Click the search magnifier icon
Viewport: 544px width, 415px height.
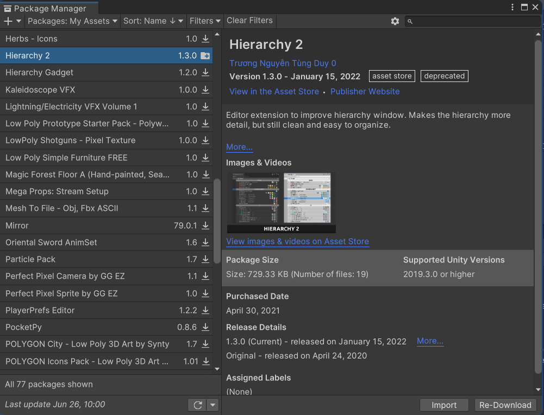click(x=410, y=22)
